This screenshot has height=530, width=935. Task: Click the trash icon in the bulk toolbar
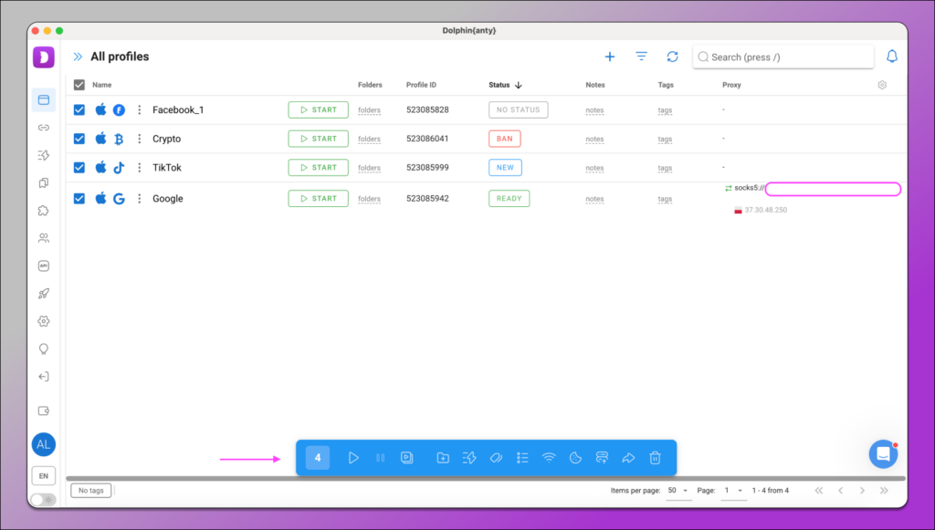(655, 458)
